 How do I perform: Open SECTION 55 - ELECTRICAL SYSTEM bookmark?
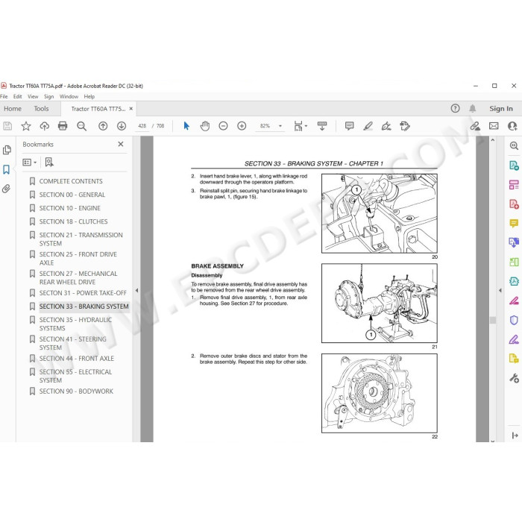[x=75, y=376]
